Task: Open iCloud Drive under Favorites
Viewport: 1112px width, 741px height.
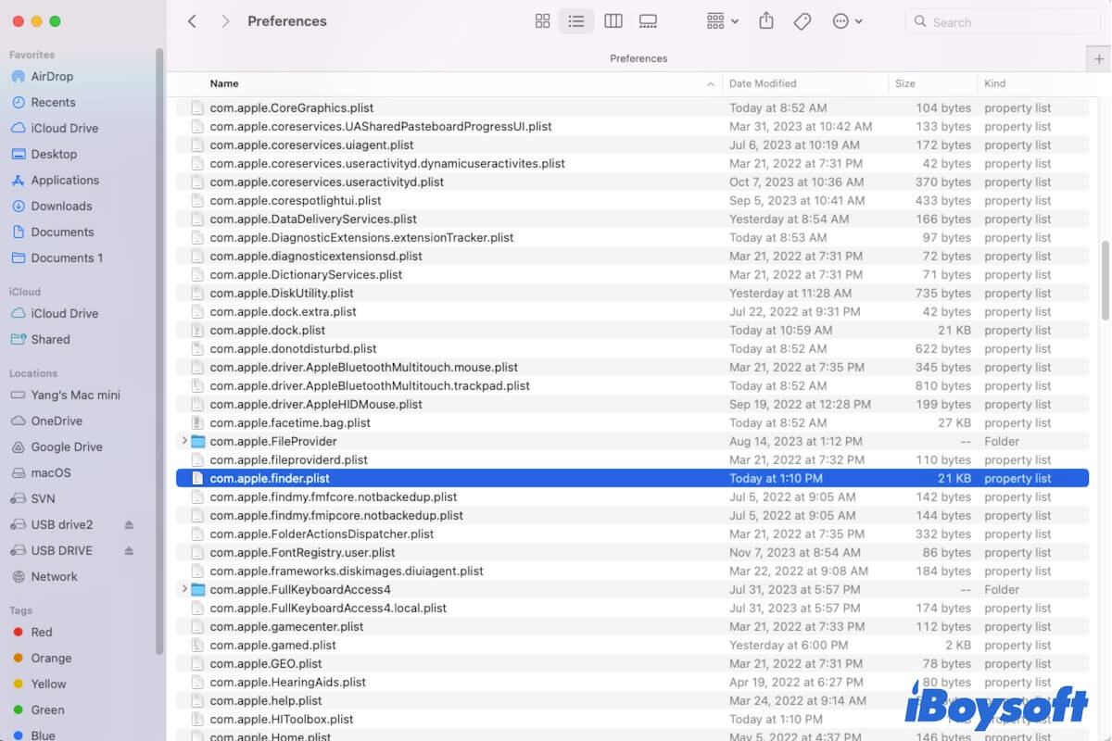Action: 64,129
